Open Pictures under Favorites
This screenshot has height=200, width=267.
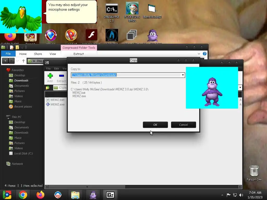(17, 91)
